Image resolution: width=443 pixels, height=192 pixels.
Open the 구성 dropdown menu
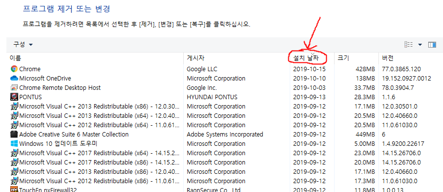pyautogui.click(x=23, y=45)
